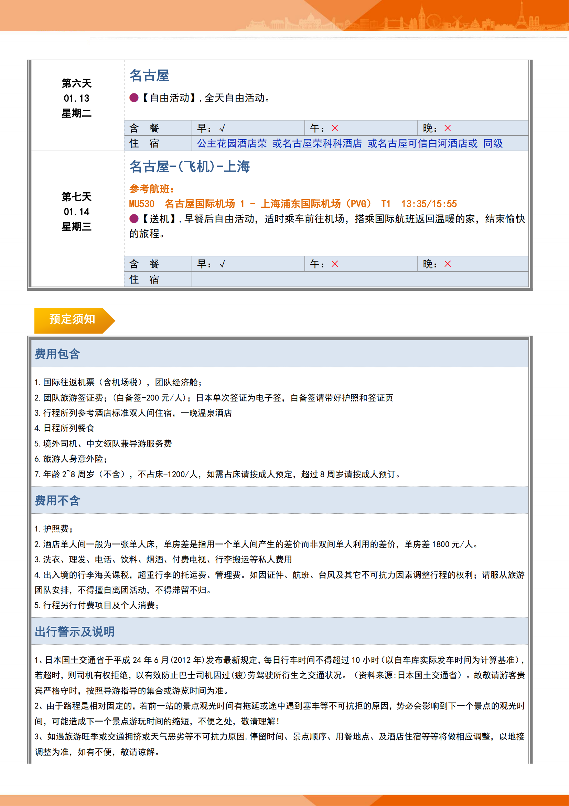Click the blue 公主花园酒店荣 hotel text
The image size is (569, 806).
click(x=232, y=144)
